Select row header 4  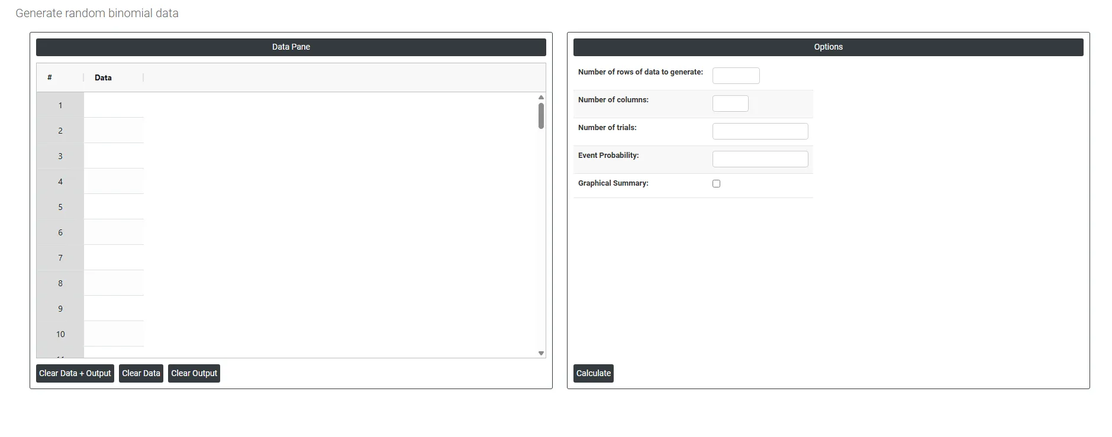pyautogui.click(x=60, y=182)
